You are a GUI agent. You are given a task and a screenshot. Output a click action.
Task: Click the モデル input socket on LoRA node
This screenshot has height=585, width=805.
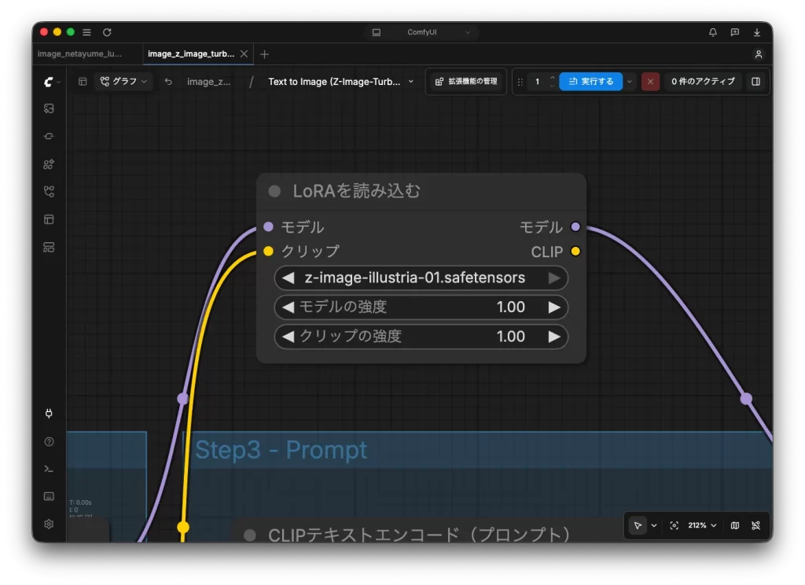click(268, 226)
